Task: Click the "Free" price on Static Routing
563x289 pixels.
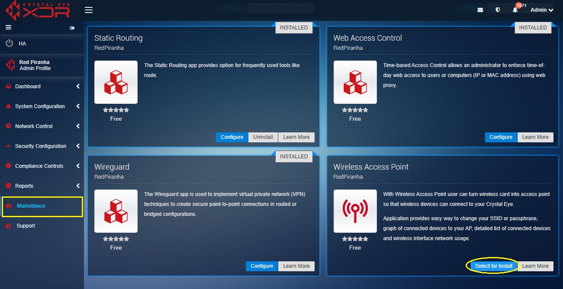Action: pyautogui.click(x=116, y=119)
